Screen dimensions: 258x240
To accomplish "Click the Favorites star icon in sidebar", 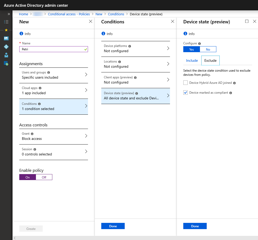I will (x=6, y=30).
